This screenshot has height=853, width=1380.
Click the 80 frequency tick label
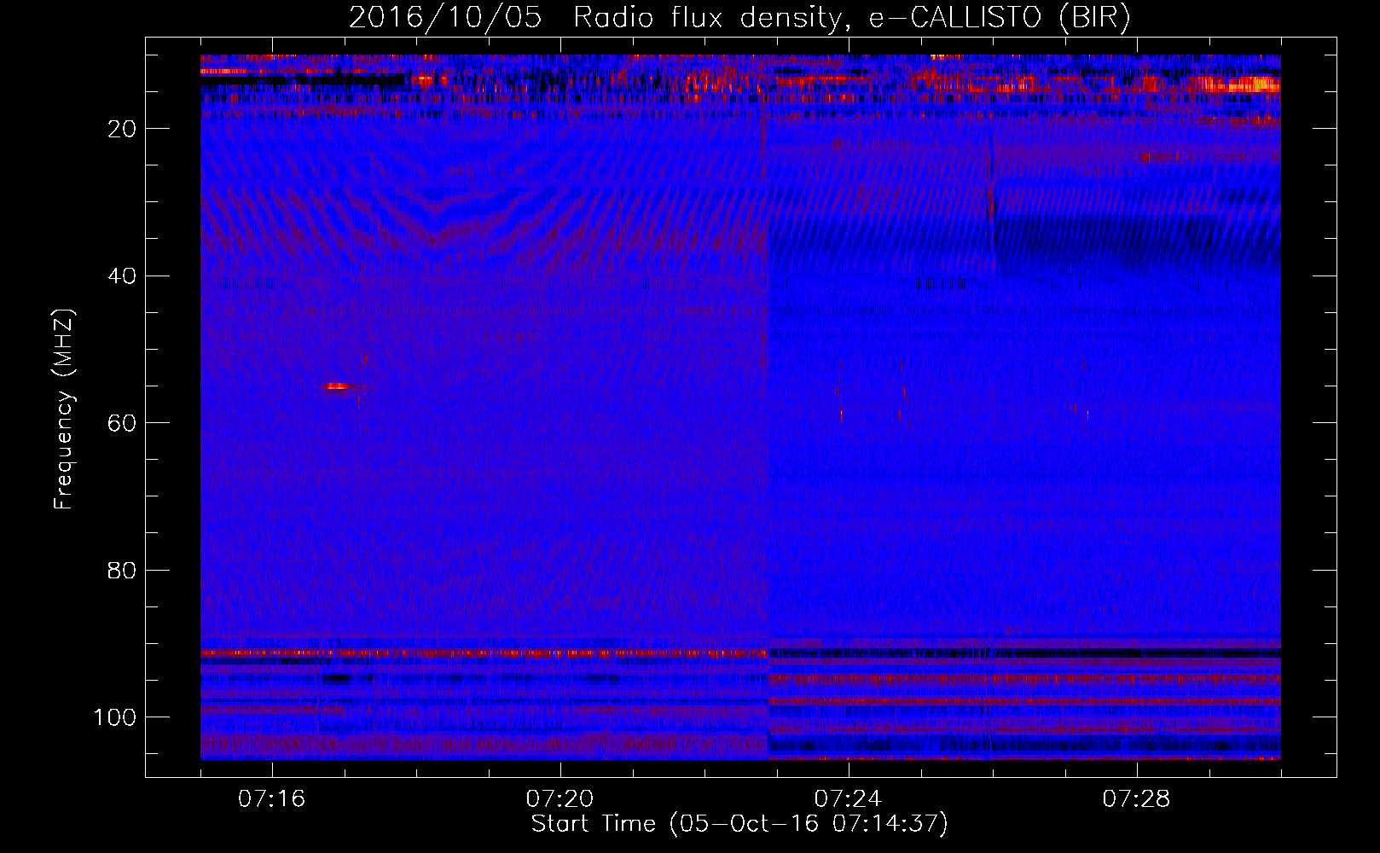tap(123, 570)
